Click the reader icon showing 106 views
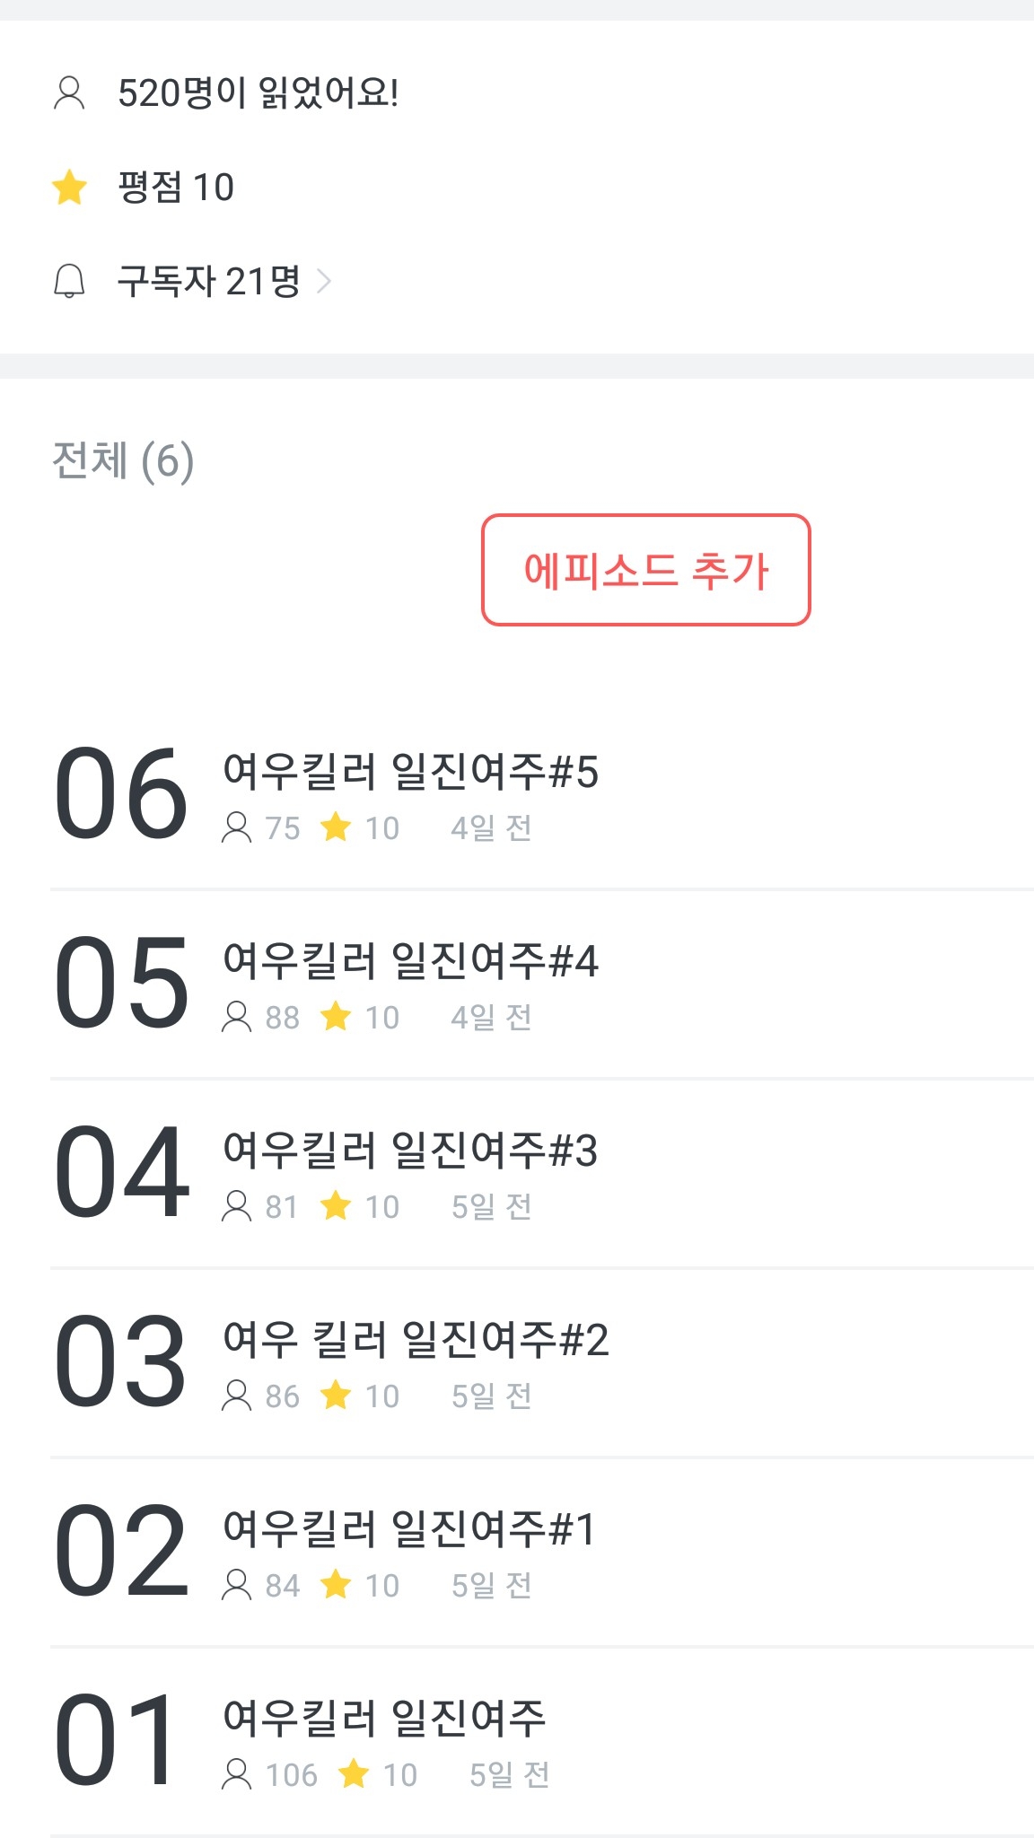The width and height of the screenshot is (1034, 1838). [236, 1774]
